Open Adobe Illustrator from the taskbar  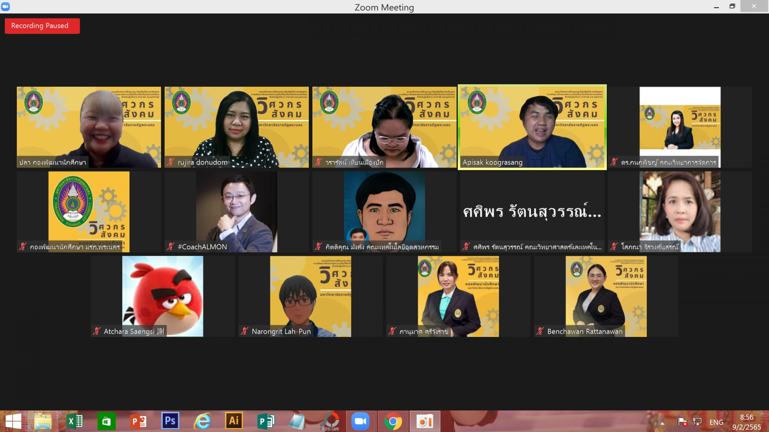point(234,421)
